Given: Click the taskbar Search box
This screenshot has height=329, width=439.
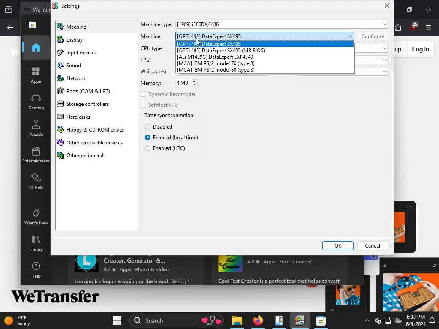Looking at the screenshot, I should tap(176, 320).
